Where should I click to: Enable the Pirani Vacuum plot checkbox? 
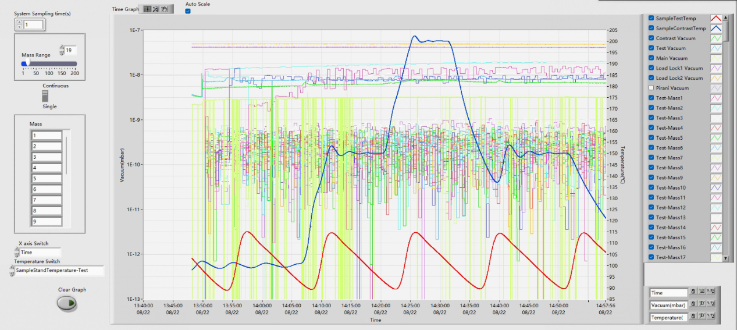point(651,88)
